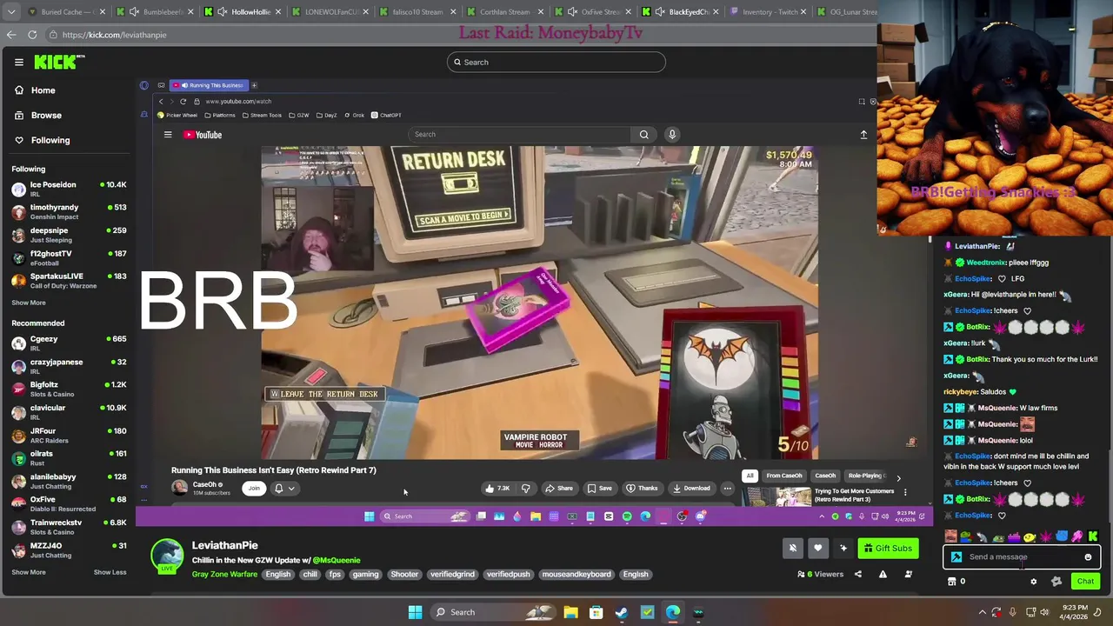Screen dimensions: 1113x626
Task: Click the chat message input field
Action: (1022, 557)
